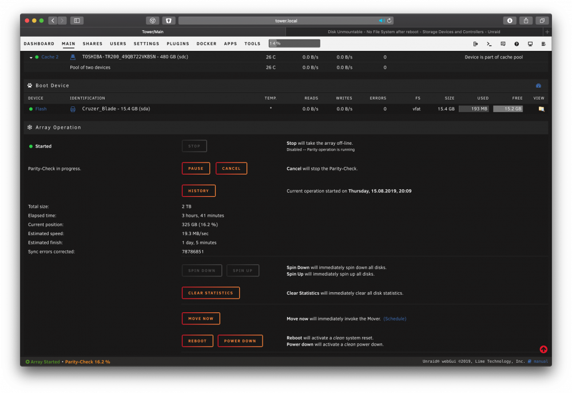The image size is (572, 393).
Task: Switch to the Plugins tab
Action: (178, 44)
